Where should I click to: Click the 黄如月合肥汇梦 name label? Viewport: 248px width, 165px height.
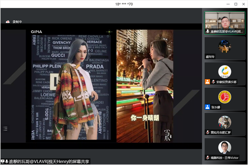tap(221, 132)
